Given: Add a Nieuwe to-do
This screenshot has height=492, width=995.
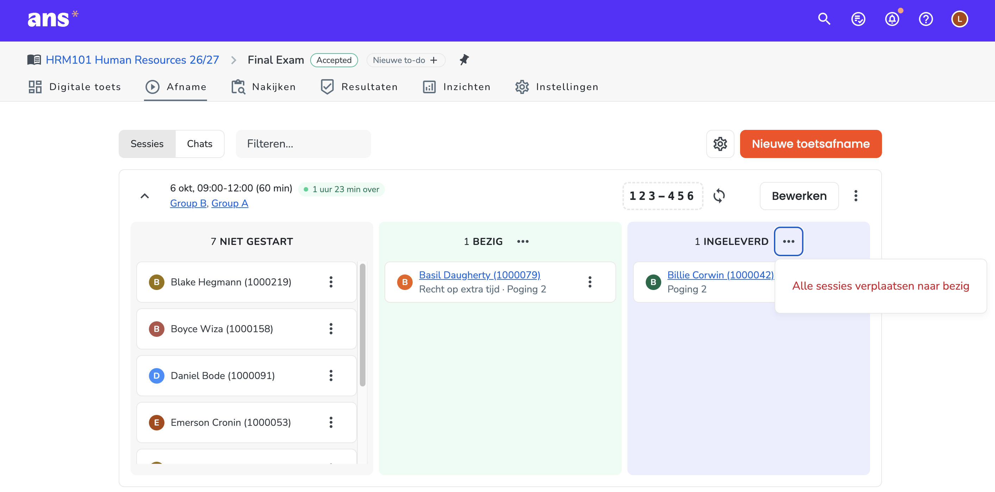Looking at the screenshot, I should [406, 60].
